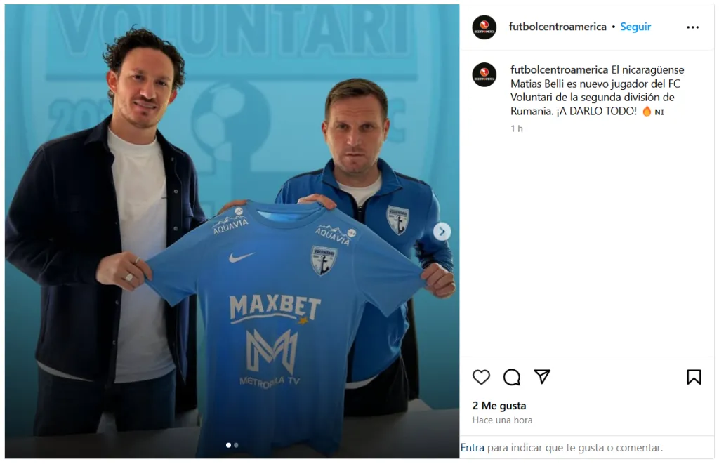Select the first carousel dot indicator
Viewport: 719px width, 464px height.
click(x=228, y=445)
